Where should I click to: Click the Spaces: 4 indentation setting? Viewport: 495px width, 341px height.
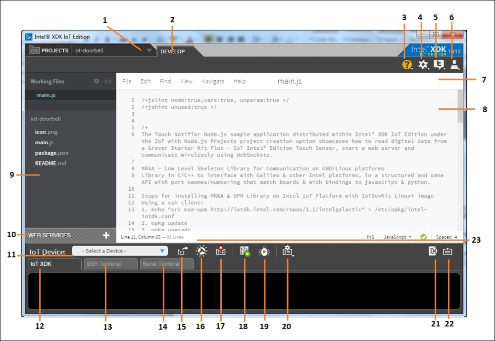(x=446, y=237)
